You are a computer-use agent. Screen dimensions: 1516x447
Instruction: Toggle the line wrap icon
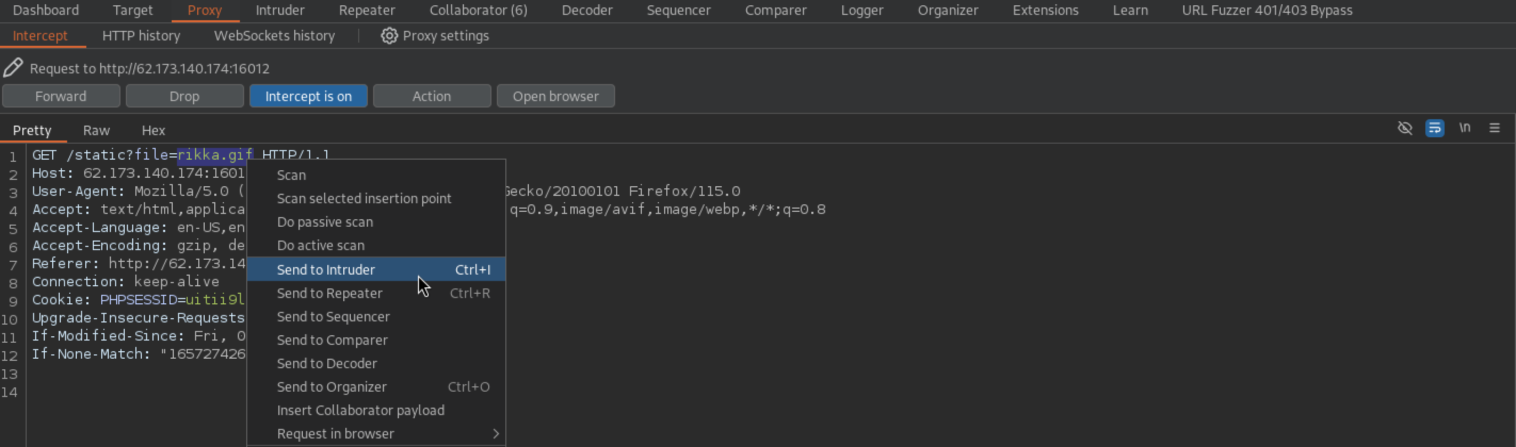pos(1434,128)
